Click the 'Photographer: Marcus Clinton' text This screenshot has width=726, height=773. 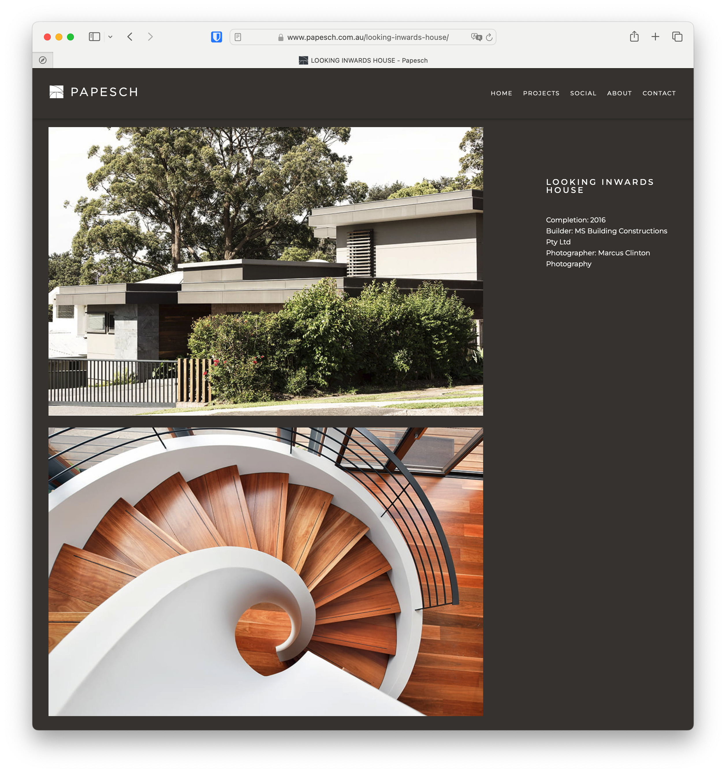tap(598, 253)
